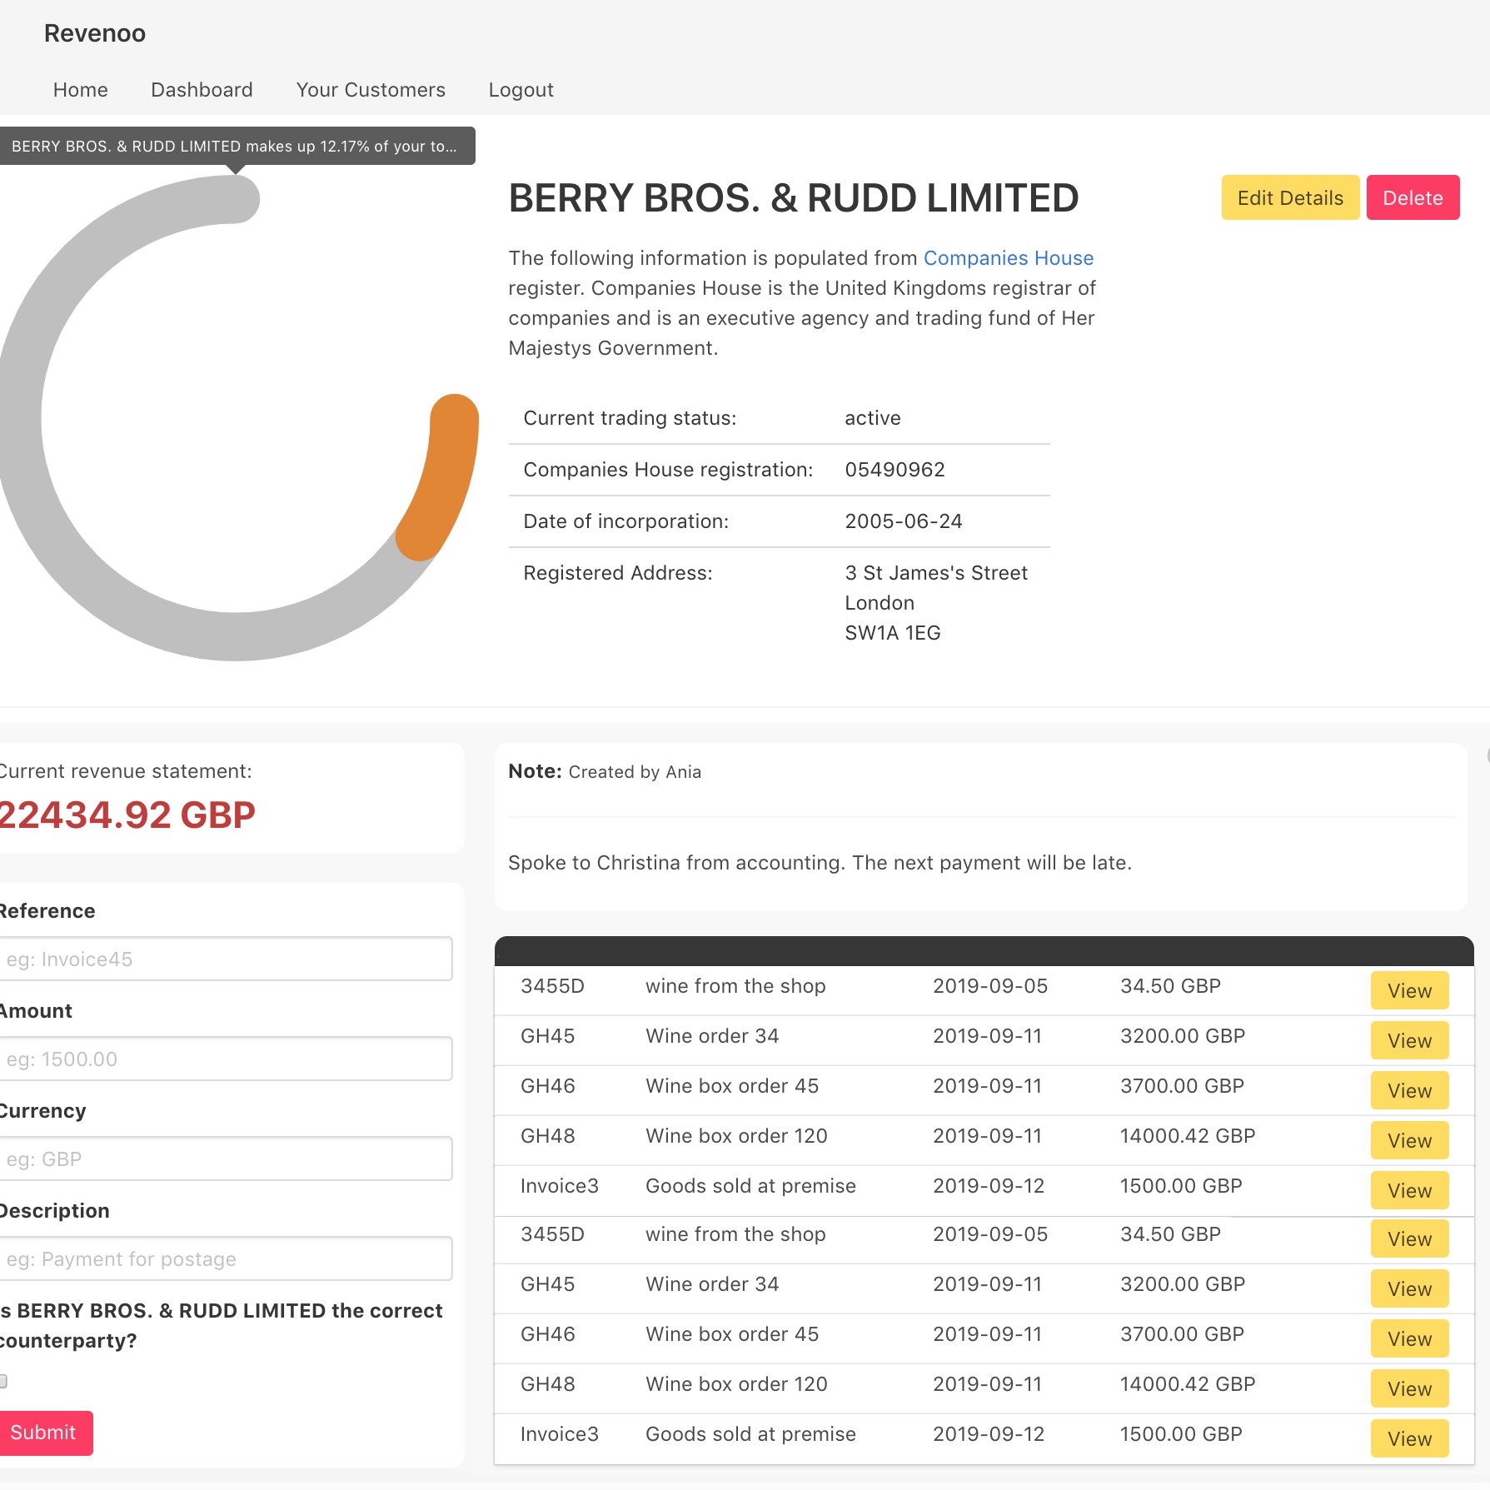The width and height of the screenshot is (1490, 1490).
Task: Click the postcode SW1A 1EG
Action: coord(892,633)
